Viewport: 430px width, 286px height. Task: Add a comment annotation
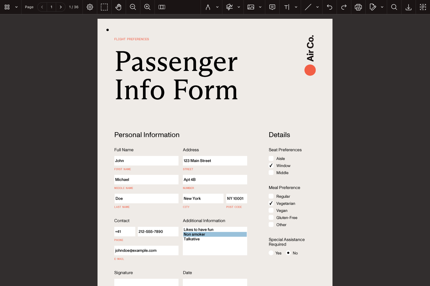coord(272,7)
